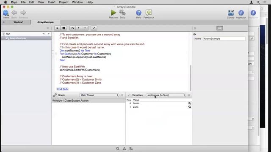This screenshot has height=152, width=271.
Task: Open the Library panel icon
Action: (x=231, y=13)
